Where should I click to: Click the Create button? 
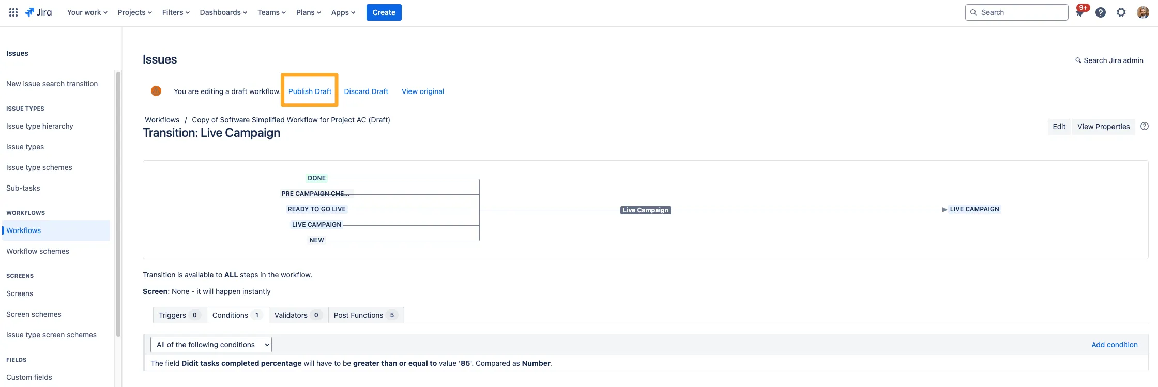point(384,12)
